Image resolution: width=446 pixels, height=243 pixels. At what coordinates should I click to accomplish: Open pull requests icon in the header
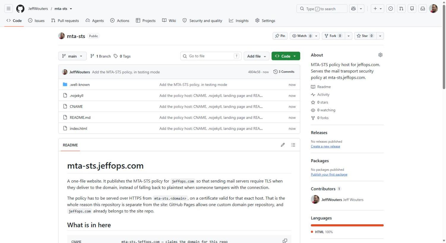401,9
